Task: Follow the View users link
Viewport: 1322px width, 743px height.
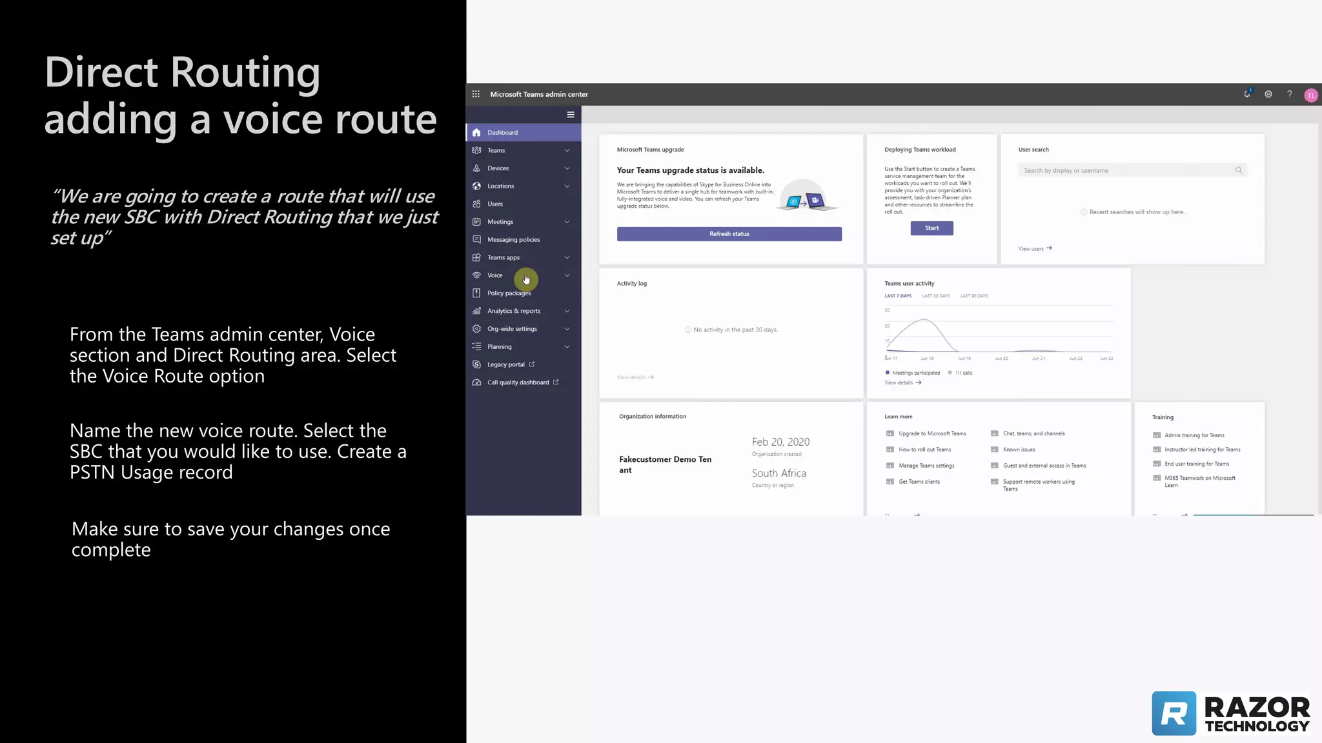Action: pos(1035,248)
